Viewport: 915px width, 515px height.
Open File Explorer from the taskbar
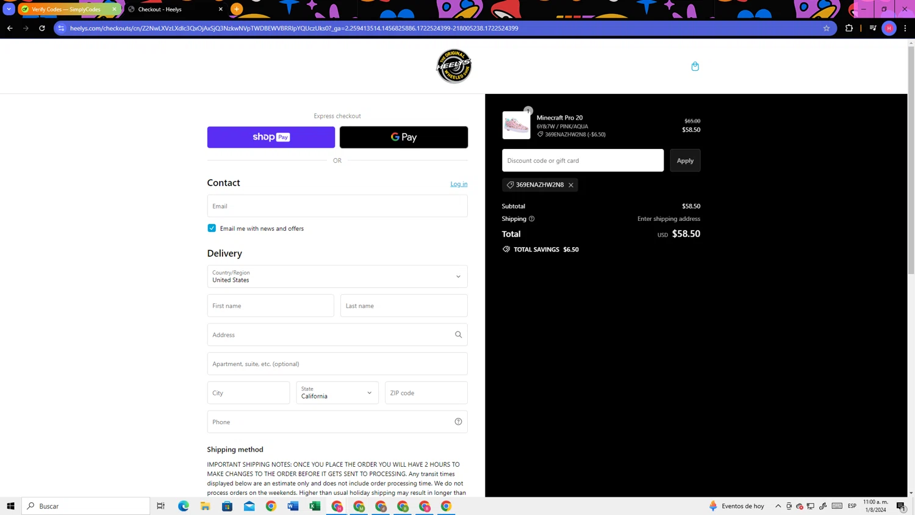click(x=206, y=506)
